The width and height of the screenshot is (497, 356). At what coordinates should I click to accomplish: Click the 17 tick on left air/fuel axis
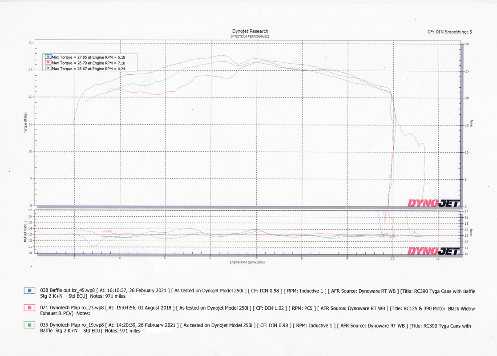pyautogui.click(x=30, y=210)
